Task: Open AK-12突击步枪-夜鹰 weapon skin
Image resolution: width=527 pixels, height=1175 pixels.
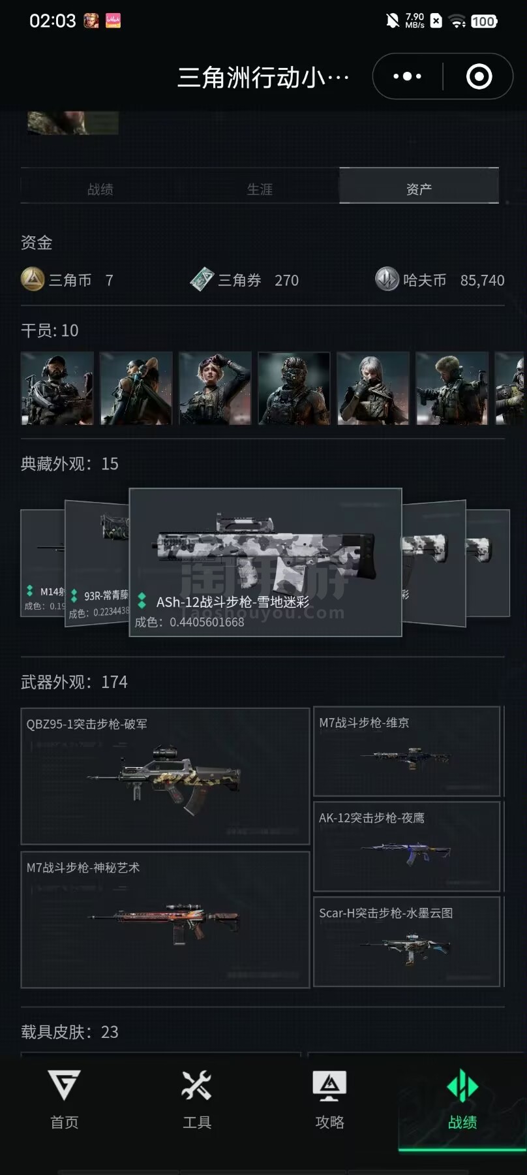Action: (x=407, y=847)
